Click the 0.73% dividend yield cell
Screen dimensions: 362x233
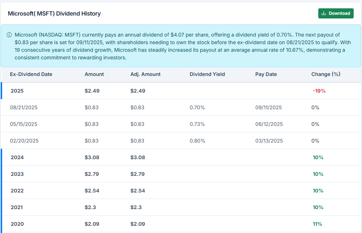coord(197,124)
